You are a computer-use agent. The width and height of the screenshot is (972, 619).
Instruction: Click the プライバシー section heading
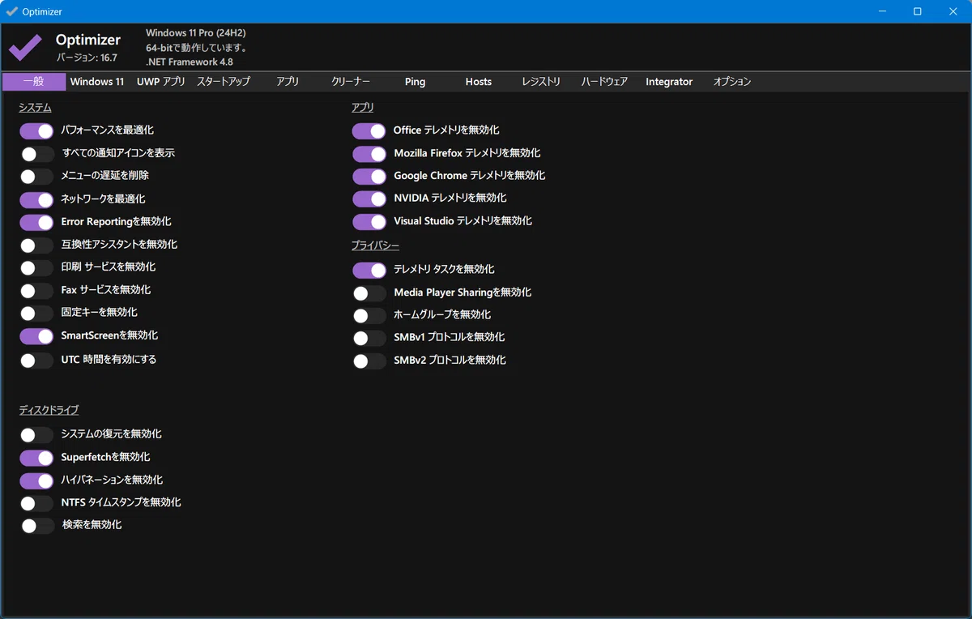coord(375,245)
